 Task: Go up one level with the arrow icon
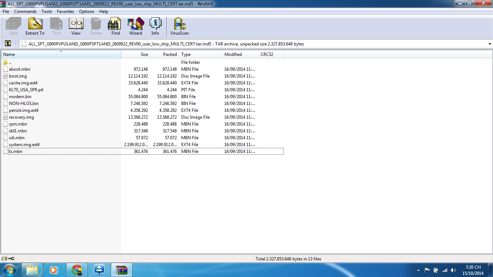pos(8,44)
